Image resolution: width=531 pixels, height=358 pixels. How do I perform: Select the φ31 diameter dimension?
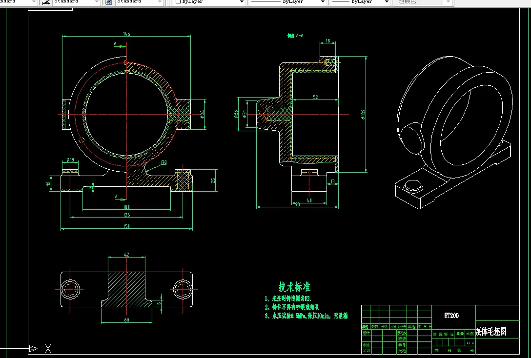point(245,114)
